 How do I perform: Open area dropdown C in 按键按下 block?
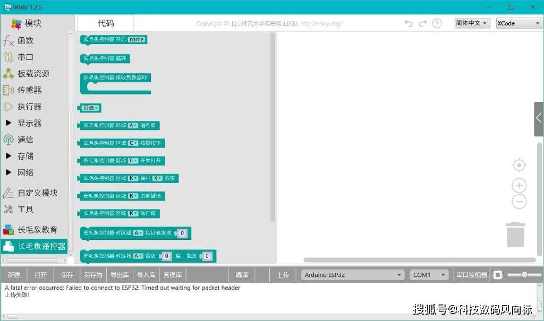click(133, 143)
